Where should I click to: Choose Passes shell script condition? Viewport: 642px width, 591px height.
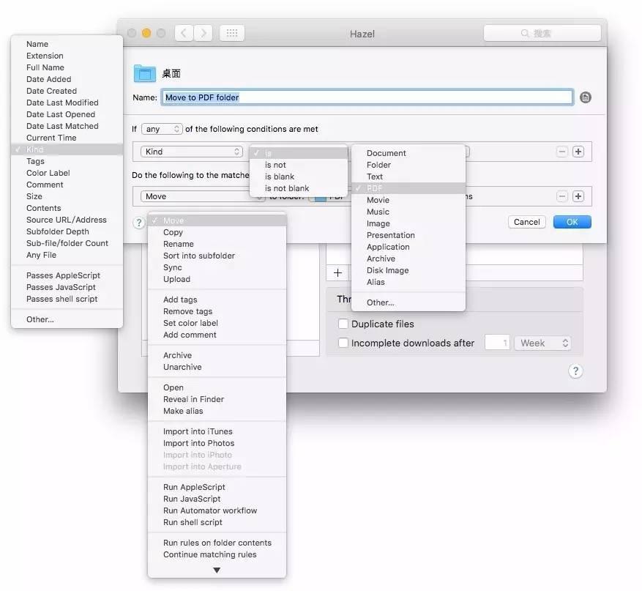coord(61,299)
